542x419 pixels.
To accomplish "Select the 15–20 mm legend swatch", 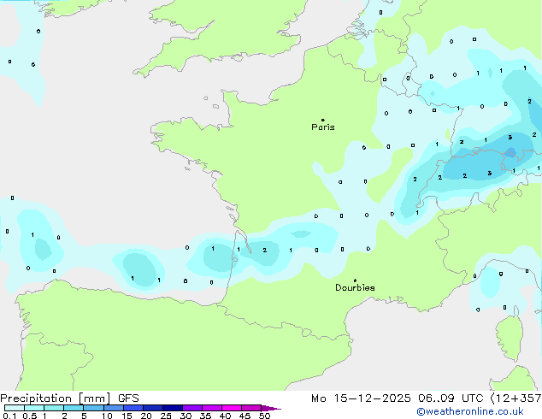I will (x=133, y=408).
